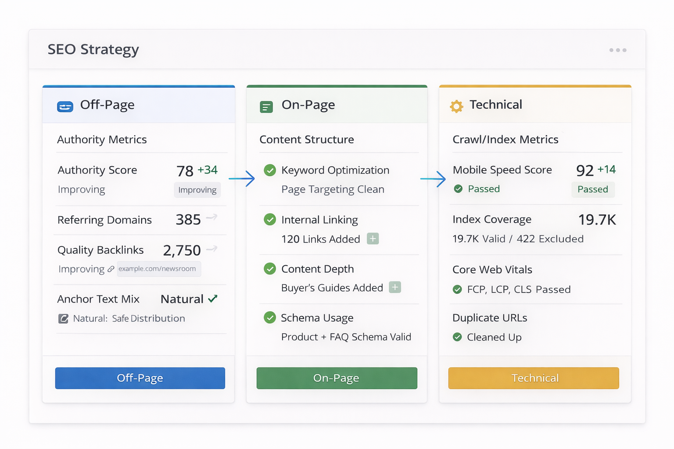The image size is (674, 449).
Task: Toggle the check circle next to Schema Usage
Action: [270, 318]
